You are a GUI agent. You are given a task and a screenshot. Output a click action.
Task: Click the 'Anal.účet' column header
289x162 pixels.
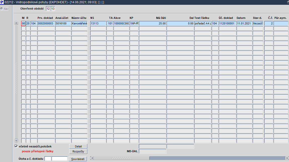62,18
